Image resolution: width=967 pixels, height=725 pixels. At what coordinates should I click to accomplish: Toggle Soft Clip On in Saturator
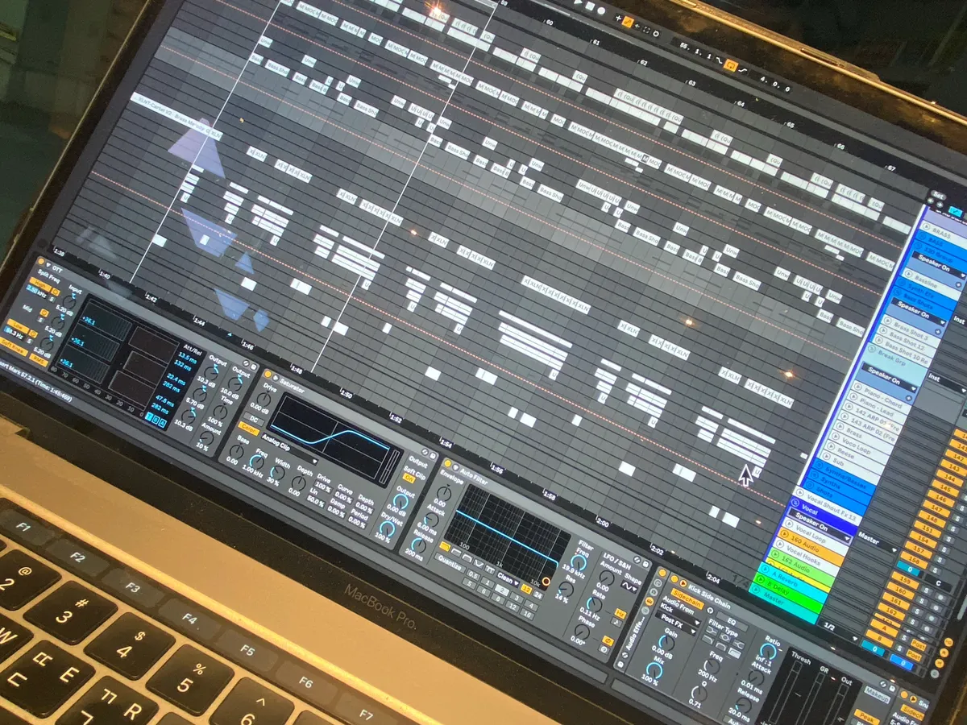[x=409, y=478]
